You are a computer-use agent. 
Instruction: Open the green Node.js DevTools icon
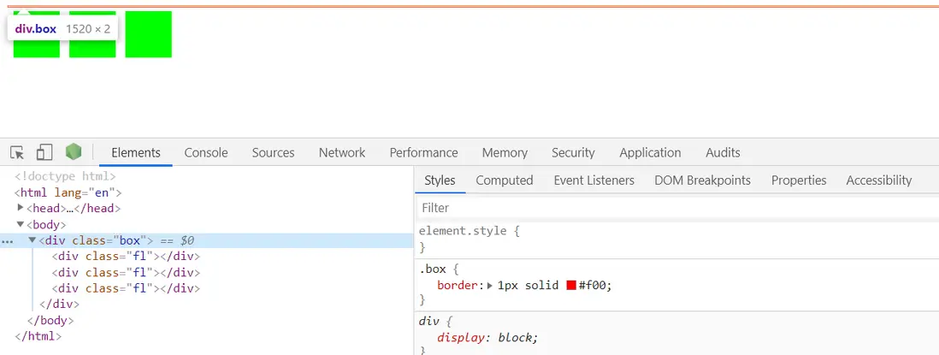(74, 152)
